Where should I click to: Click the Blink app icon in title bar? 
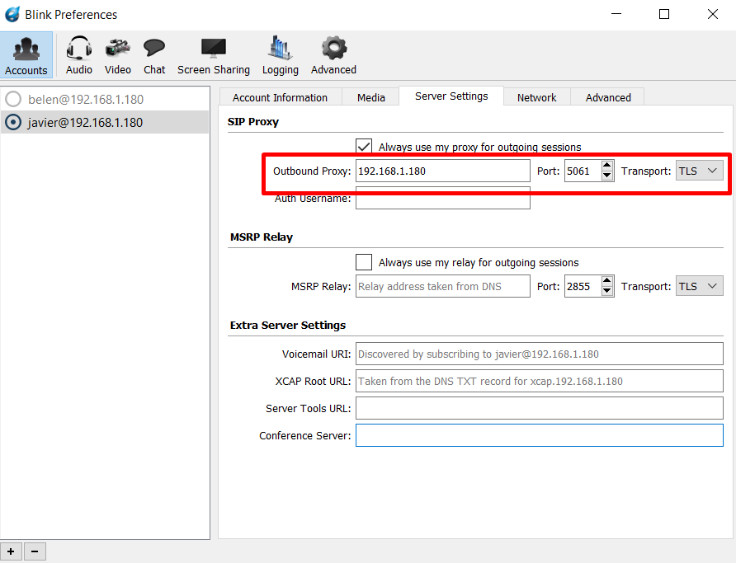pos(12,15)
